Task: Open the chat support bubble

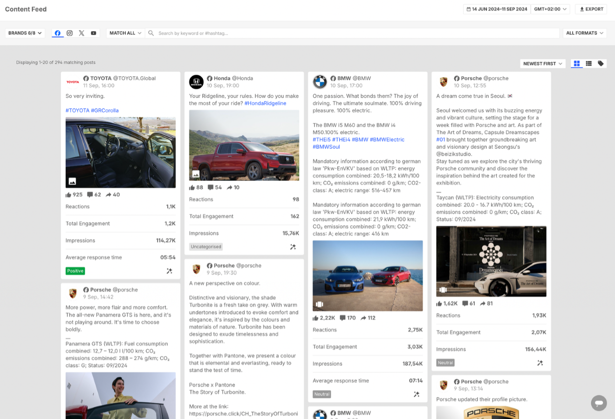Action: 599,403
